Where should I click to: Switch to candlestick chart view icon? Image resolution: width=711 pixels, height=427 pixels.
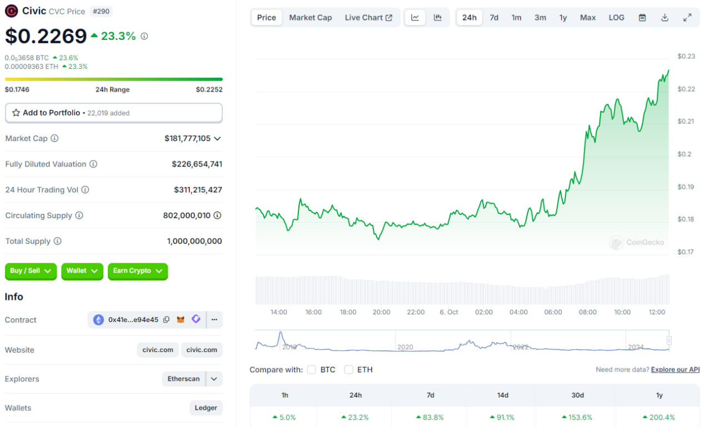438,18
